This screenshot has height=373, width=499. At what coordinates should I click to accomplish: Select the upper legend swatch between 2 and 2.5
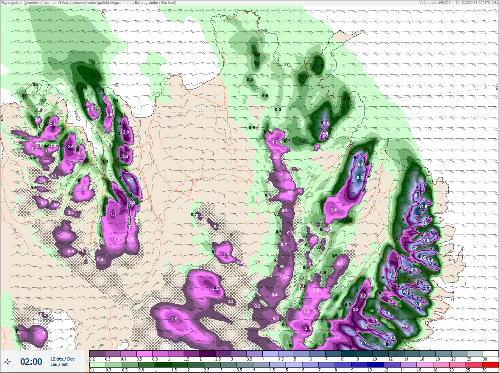tap(207, 354)
